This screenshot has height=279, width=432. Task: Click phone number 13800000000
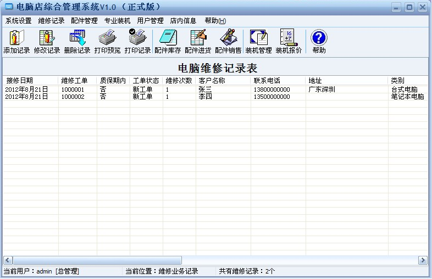pos(272,90)
